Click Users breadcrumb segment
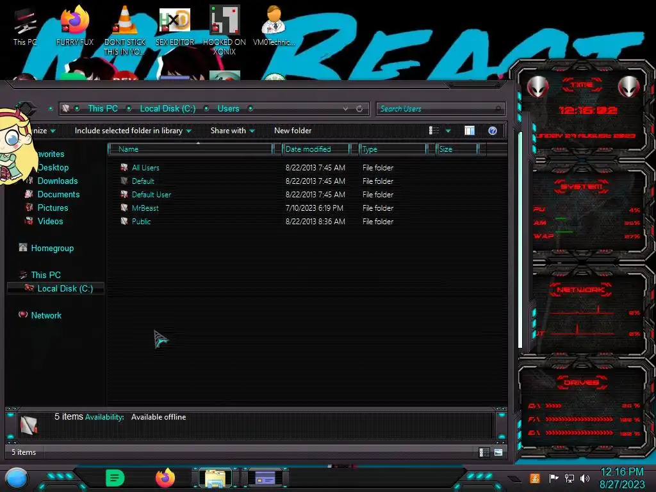This screenshot has height=492, width=656. point(229,109)
